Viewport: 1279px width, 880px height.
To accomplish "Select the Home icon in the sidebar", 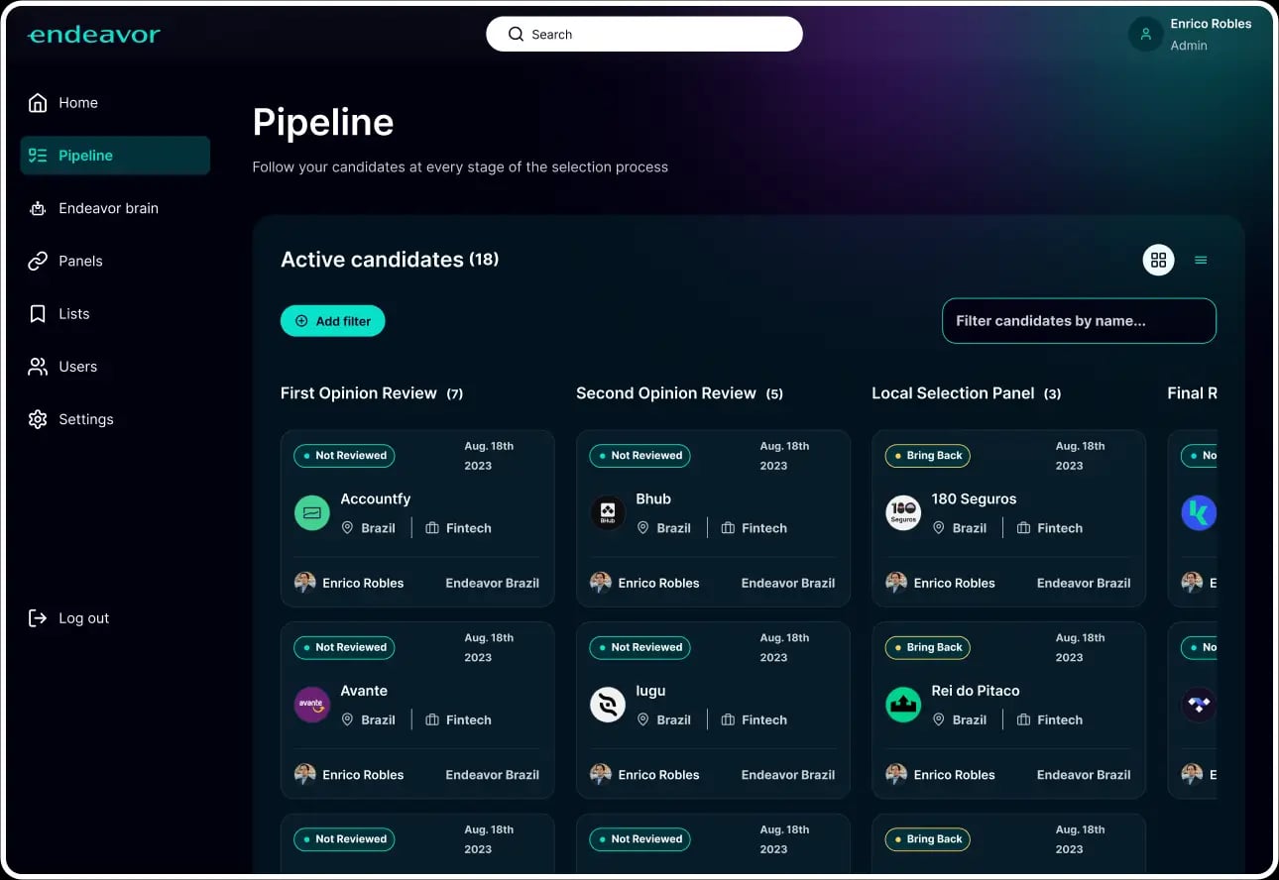I will [x=38, y=102].
